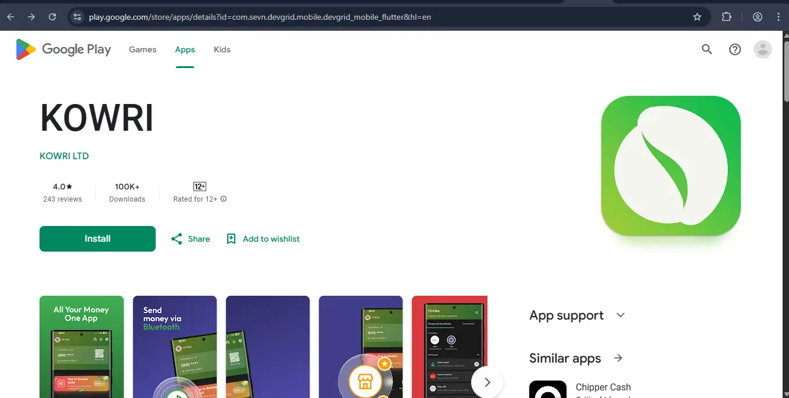Add KOWRI to wishlist via bookmark icon
Screen dimensions: 789x398
coord(231,239)
